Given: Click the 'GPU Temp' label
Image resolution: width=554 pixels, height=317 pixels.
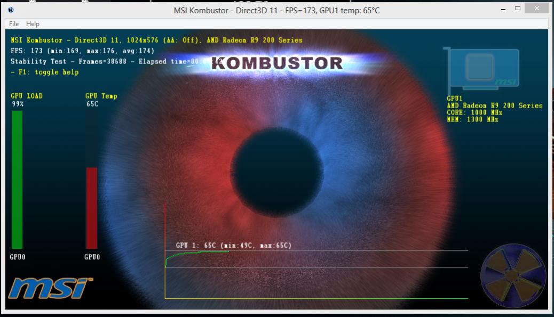Looking at the screenshot, I should coord(101,96).
